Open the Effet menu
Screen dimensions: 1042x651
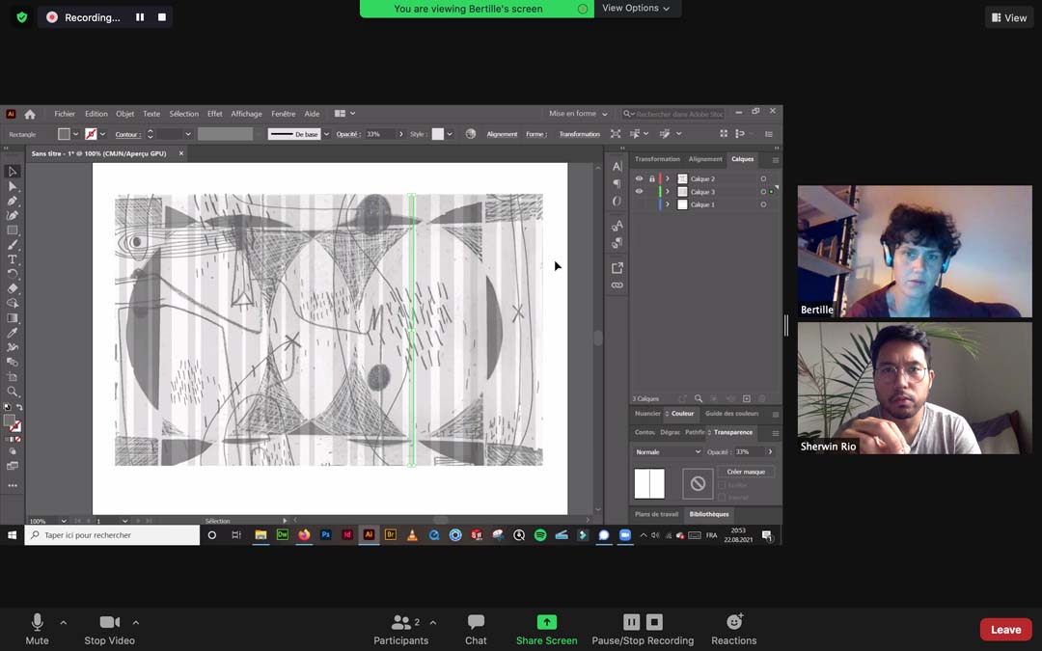pos(214,114)
